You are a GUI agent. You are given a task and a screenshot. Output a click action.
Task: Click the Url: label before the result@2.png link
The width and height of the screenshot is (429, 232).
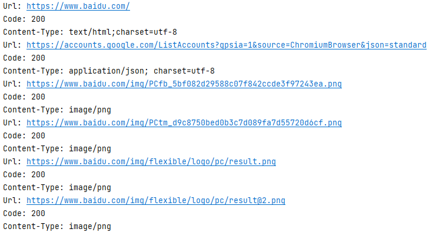[12, 201]
